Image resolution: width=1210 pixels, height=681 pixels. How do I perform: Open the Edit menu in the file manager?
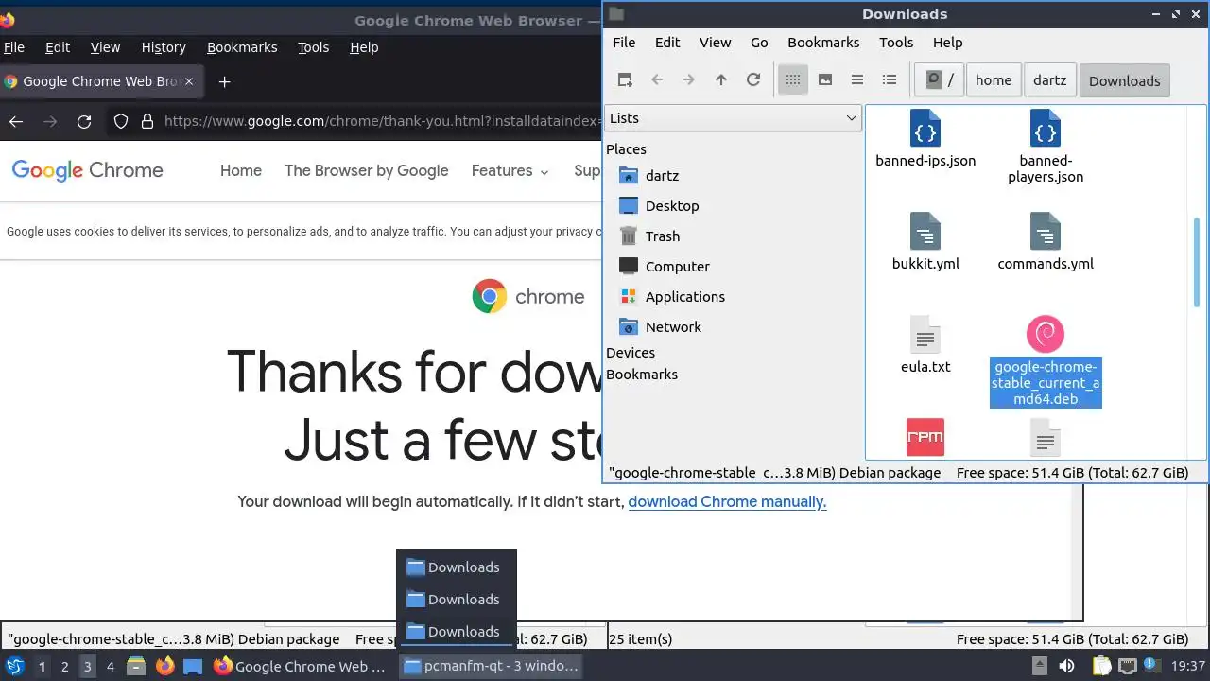tap(667, 43)
